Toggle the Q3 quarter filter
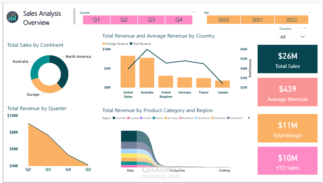Screen dimensions: 323x183 (151, 20)
